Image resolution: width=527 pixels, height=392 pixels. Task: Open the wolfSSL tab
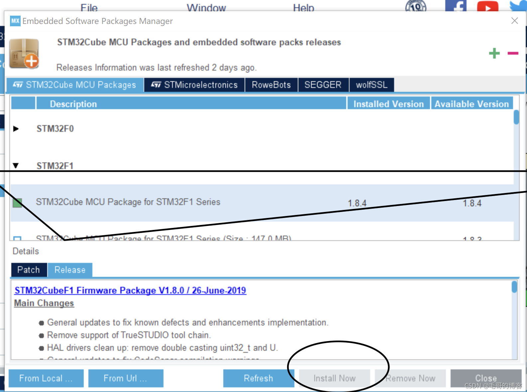tap(371, 85)
